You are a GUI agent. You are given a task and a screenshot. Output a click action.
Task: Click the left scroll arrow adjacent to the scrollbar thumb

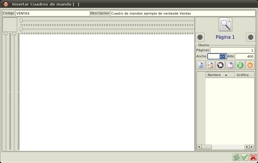[199, 147]
